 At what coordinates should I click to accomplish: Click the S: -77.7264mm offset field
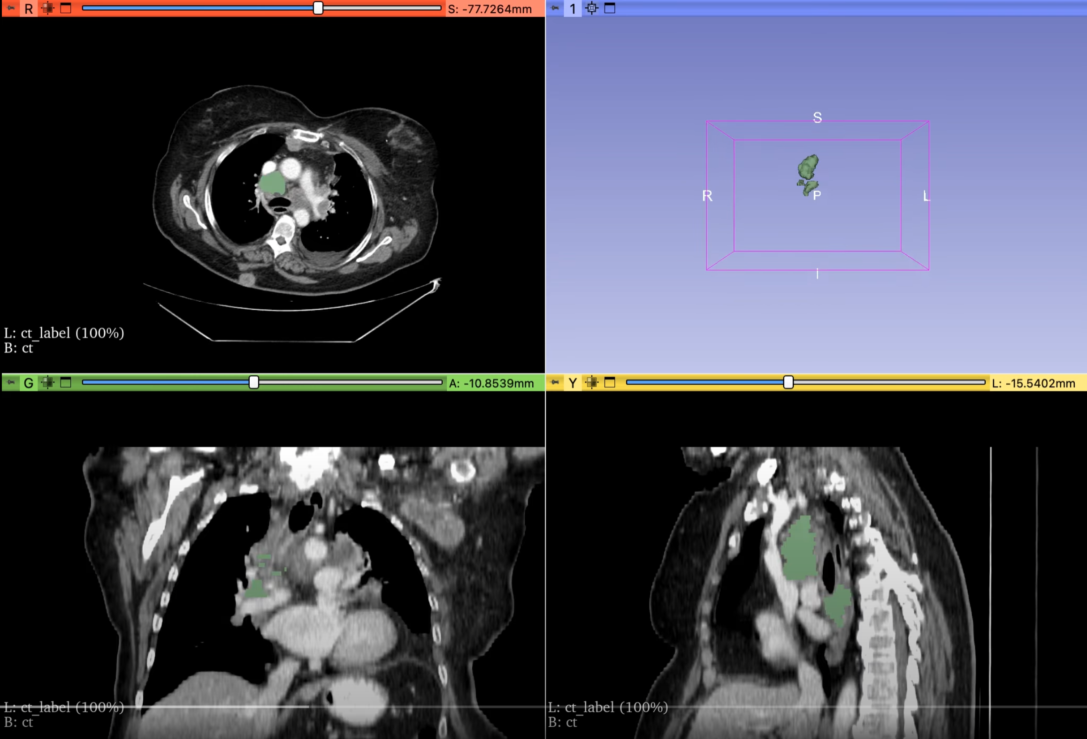490,9
